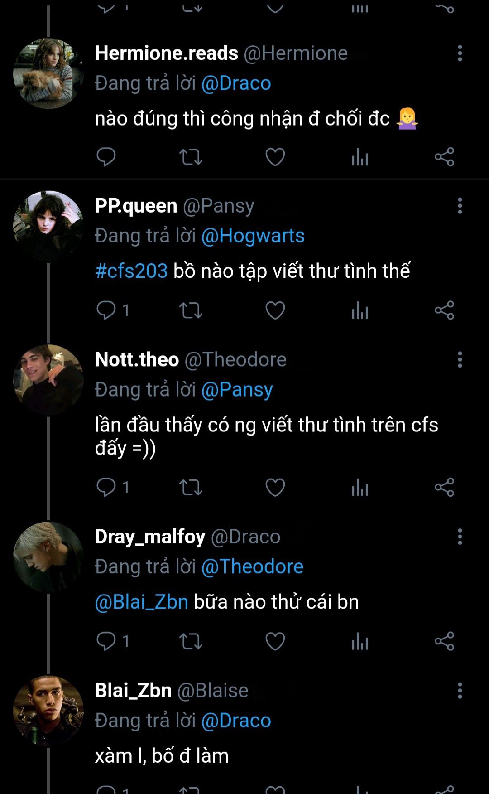
Task: Like Hermione.reads' tweet
Action: [275, 157]
